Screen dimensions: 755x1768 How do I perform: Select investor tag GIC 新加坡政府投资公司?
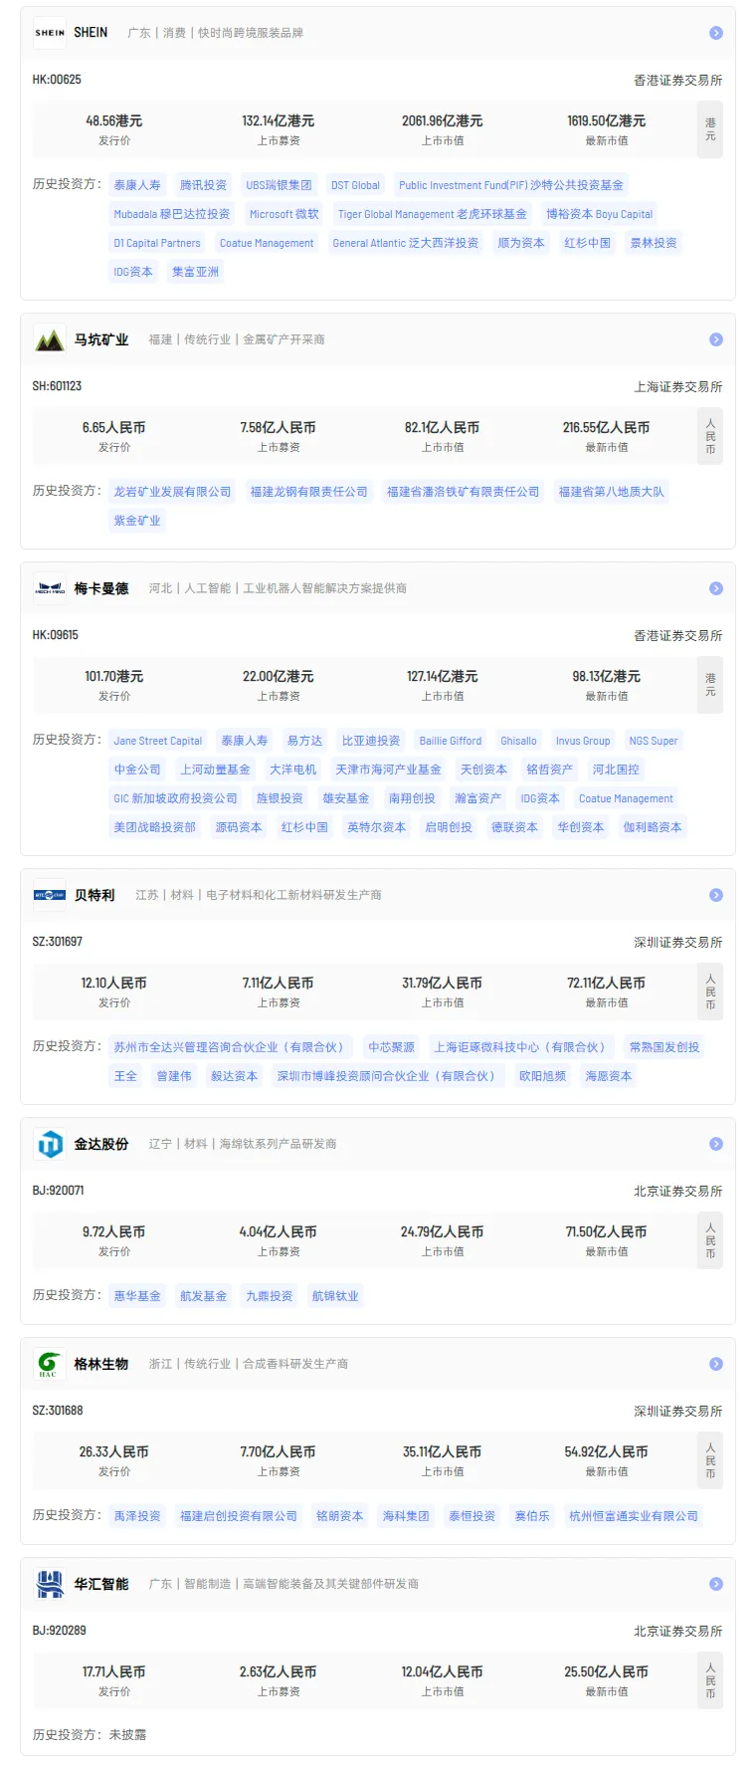pos(176,798)
